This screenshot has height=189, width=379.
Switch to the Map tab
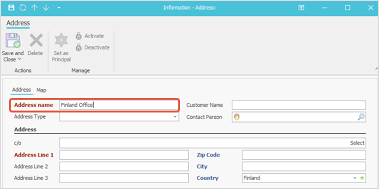point(42,90)
